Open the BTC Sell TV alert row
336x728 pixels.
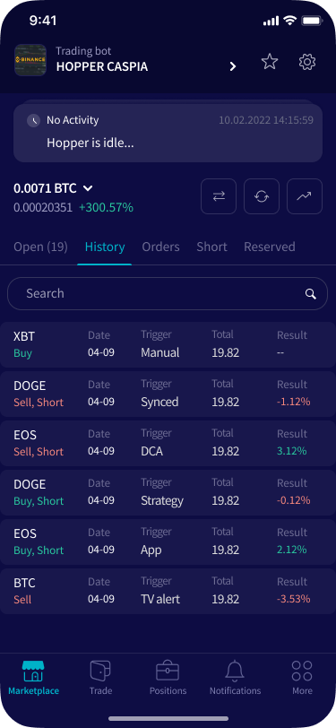click(x=168, y=591)
